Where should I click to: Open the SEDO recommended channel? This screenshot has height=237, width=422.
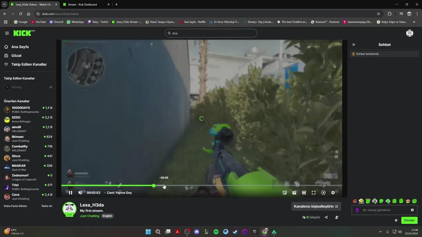(x=28, y=119)
